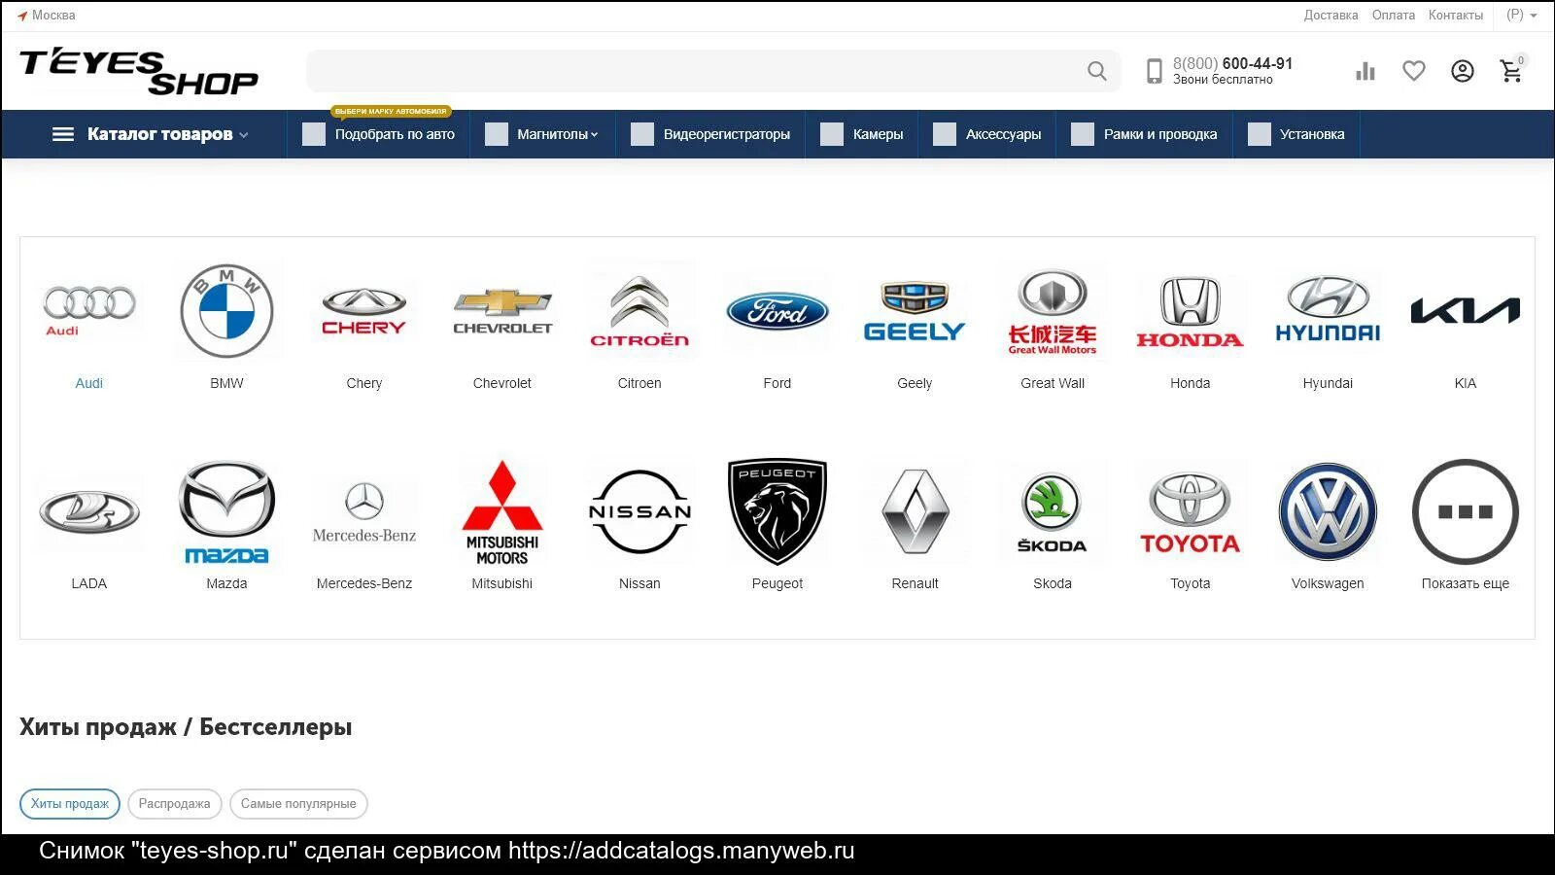Viewport: 1555px width, 875px height.
Task: Open the Установка menu item
Action: click(1296, 134)
